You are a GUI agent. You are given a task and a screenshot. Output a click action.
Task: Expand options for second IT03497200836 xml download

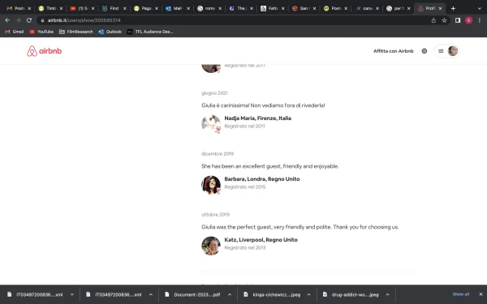tap(151, 295)
